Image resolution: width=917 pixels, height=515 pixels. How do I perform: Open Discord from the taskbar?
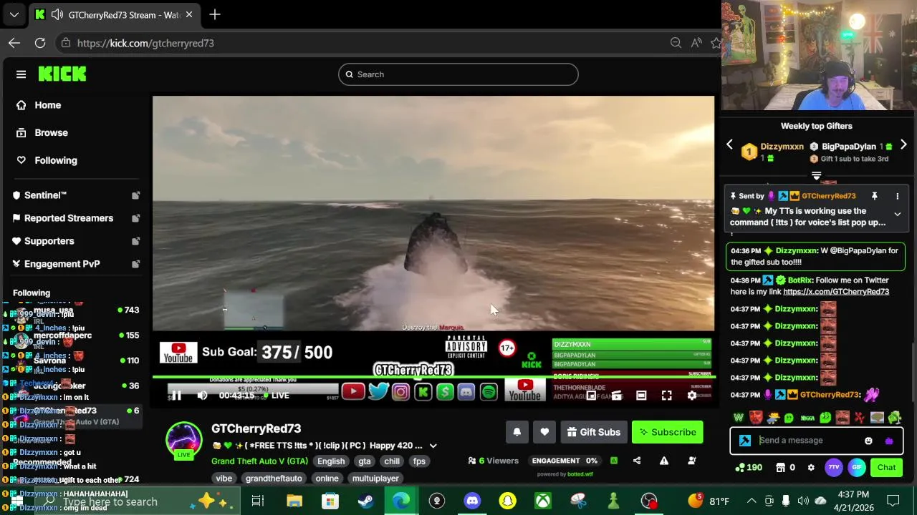472,501
